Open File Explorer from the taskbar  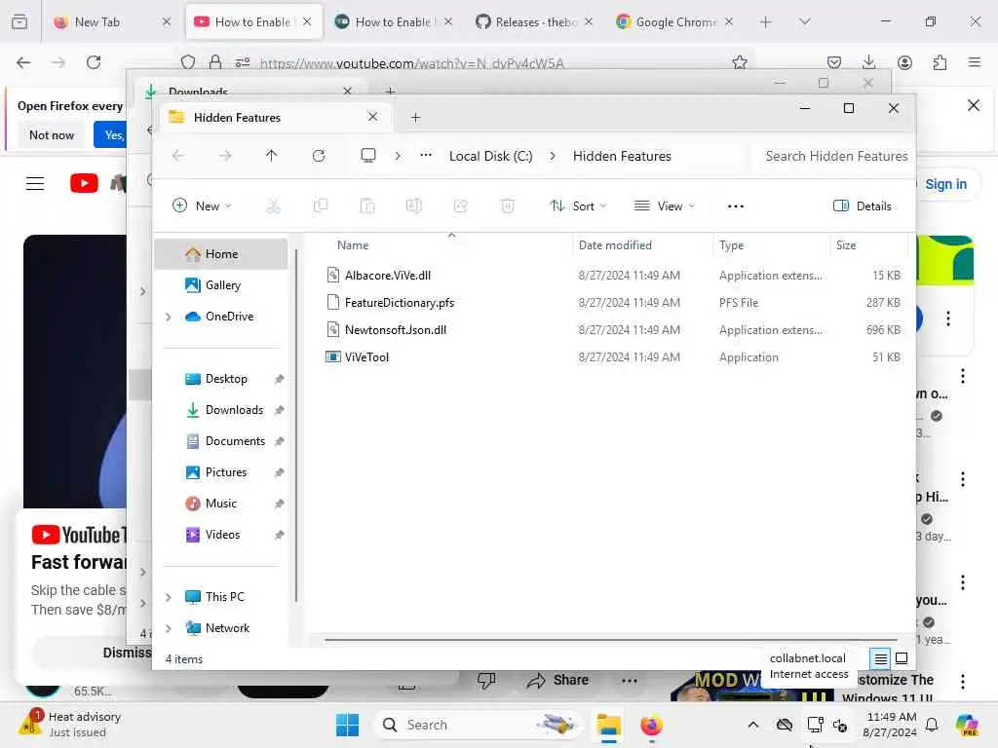coord(608,725)
